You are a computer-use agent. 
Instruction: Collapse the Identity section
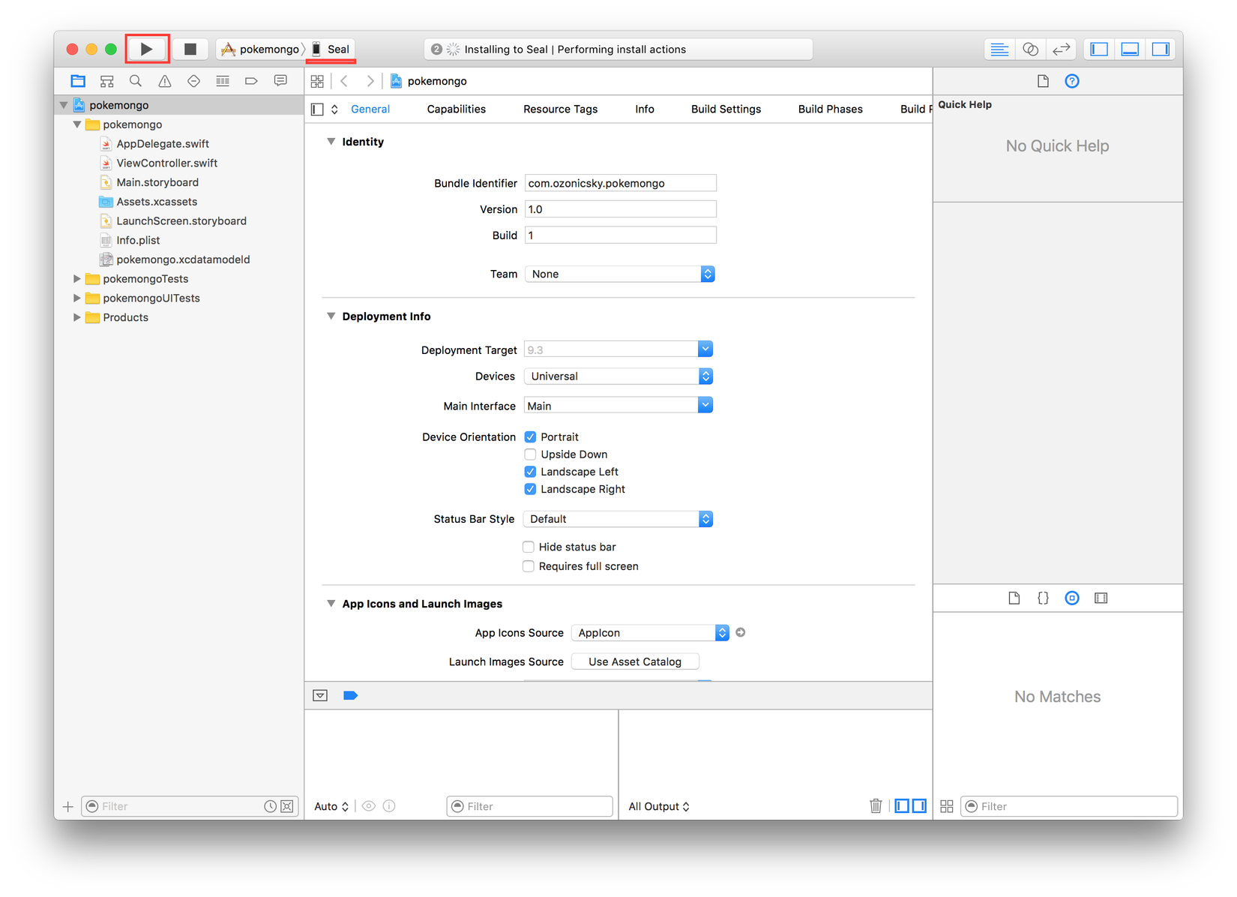point(331,141)
